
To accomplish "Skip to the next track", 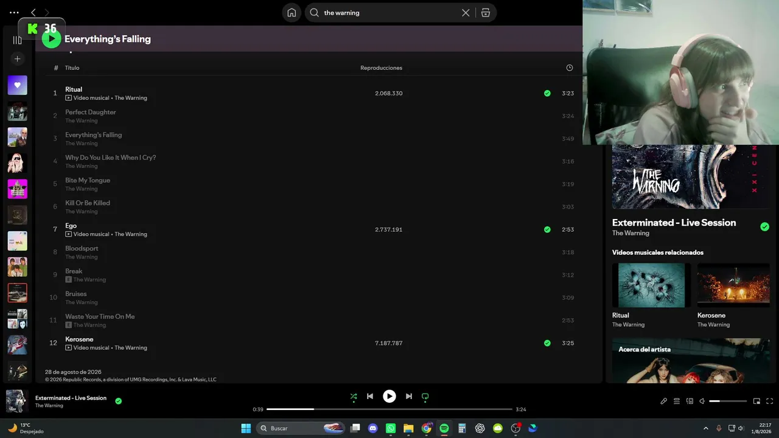I will (x=409, y=397).
